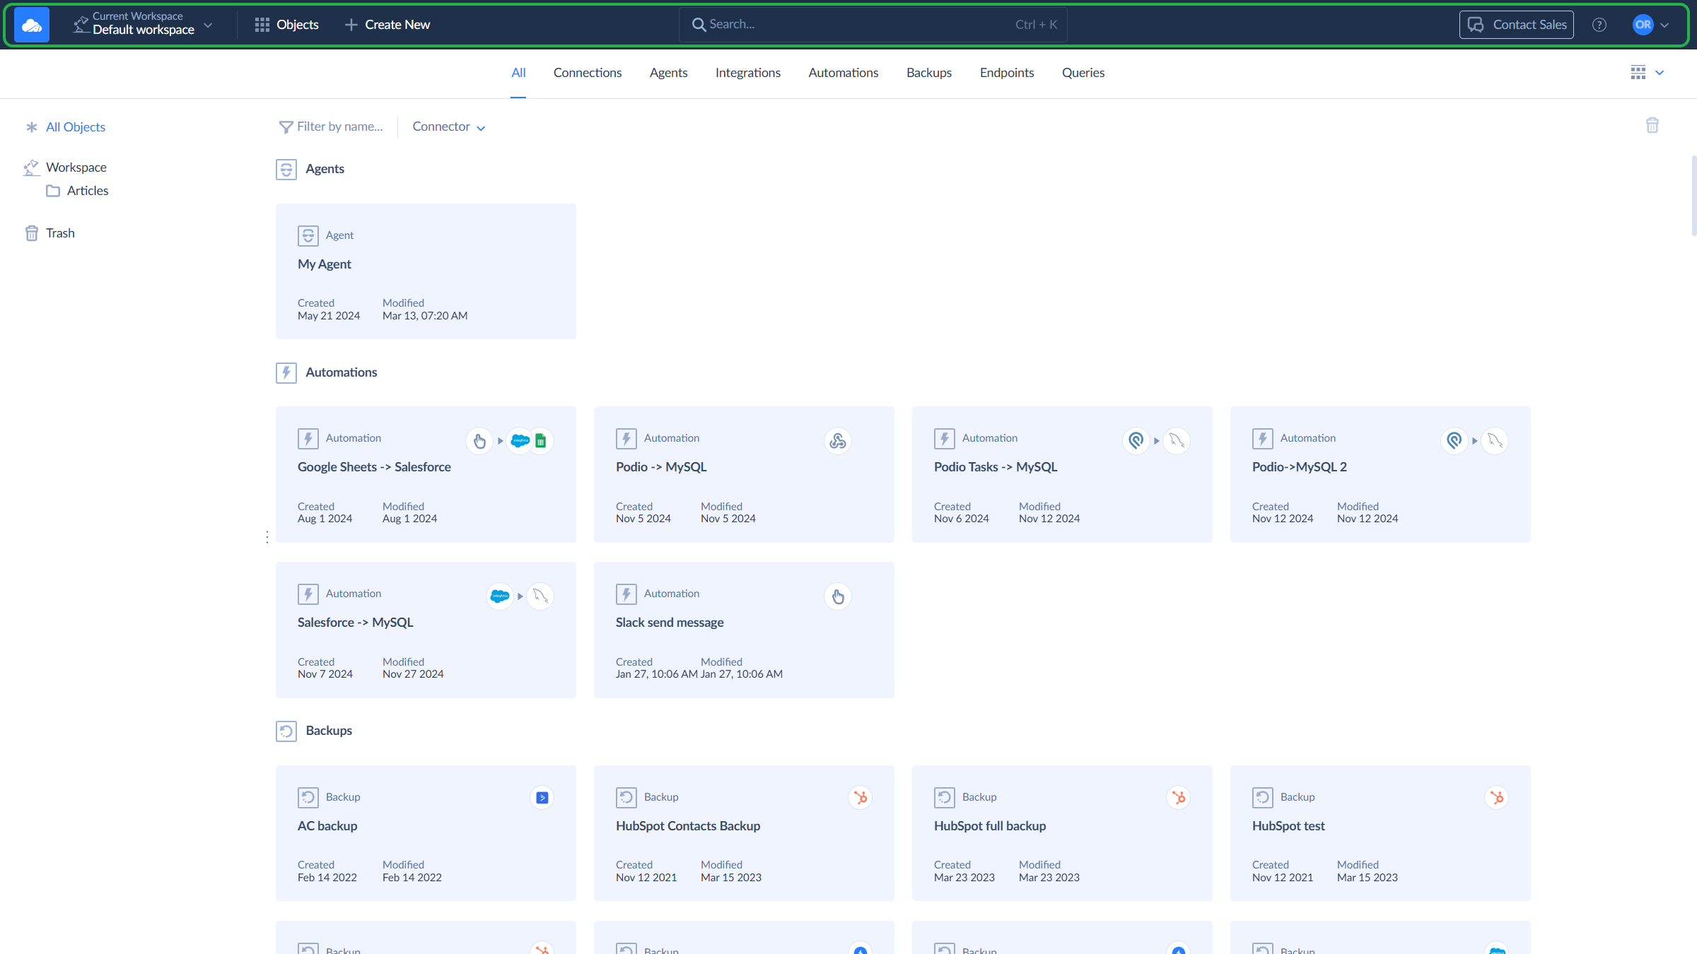Click HubSpot icon on HubSpot Contacts Backup card
The height and width of the screenshot is (954, 1697).
pos(860,798)
